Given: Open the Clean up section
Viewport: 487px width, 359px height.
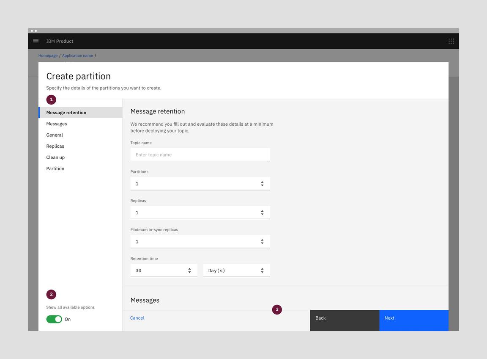Looking at the screenshot, I should 55,157.
